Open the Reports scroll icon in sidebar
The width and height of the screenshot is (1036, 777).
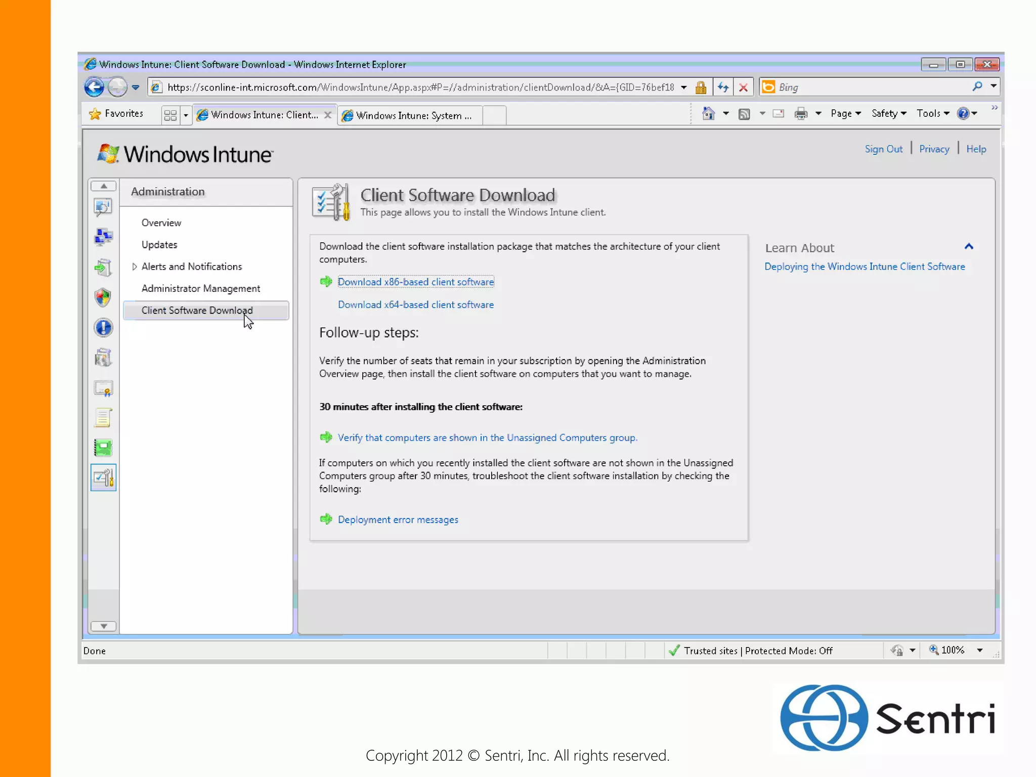click(x=103, y=418)
